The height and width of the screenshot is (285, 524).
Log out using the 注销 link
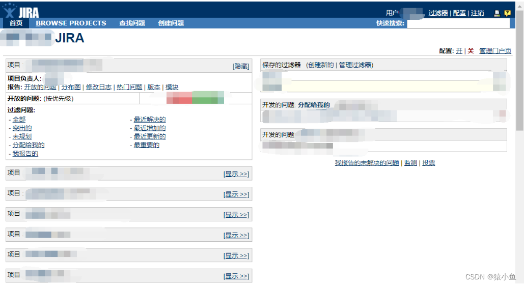pyautogui.click(x=478, y=13)
